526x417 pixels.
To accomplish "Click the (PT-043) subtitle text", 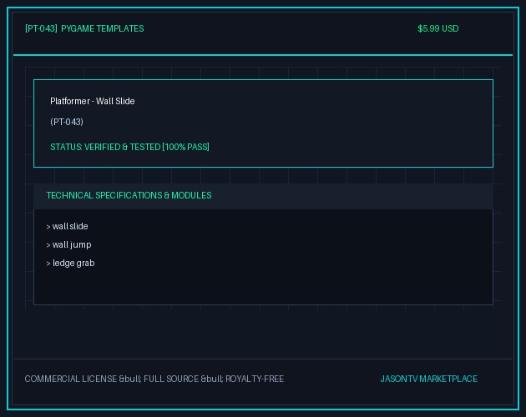I will [67, 122].
